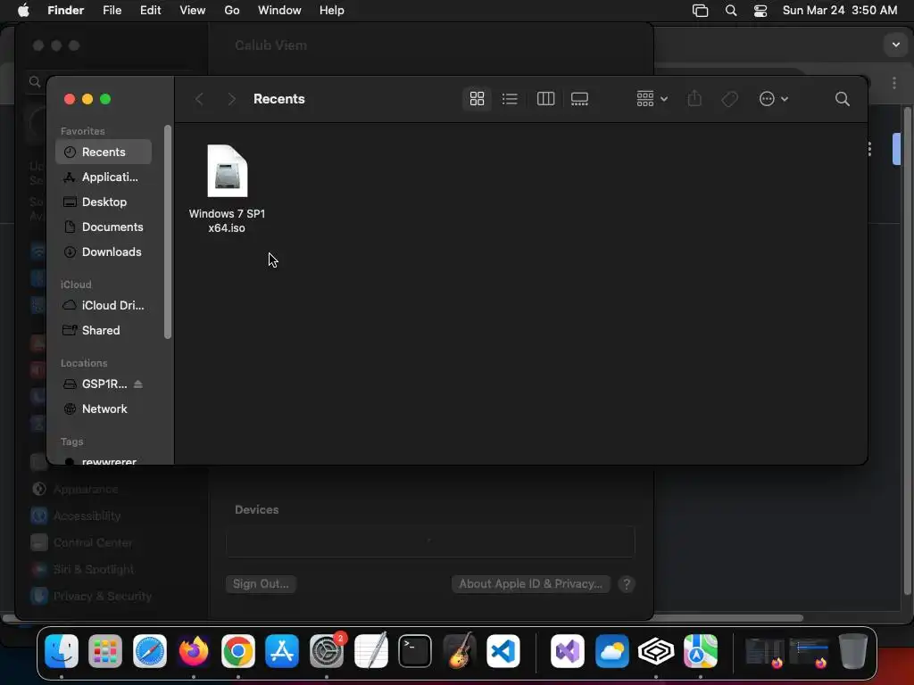This screenshot has width=914, height=685.
Task: Switch Finder to icon view
Action: click(477, 99)
